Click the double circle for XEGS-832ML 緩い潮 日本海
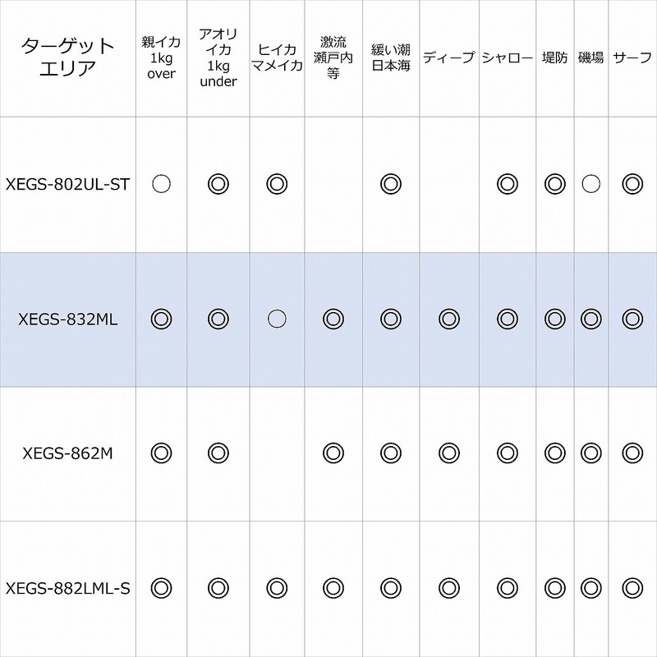The image size is (657, 657). [391, 318]
